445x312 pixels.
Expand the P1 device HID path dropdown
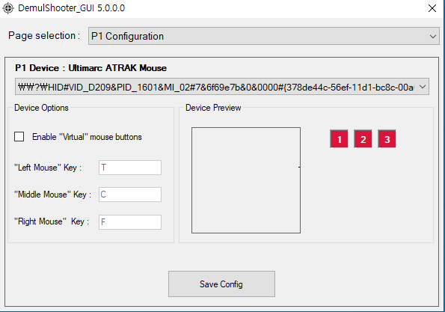[x=222, y=87]
